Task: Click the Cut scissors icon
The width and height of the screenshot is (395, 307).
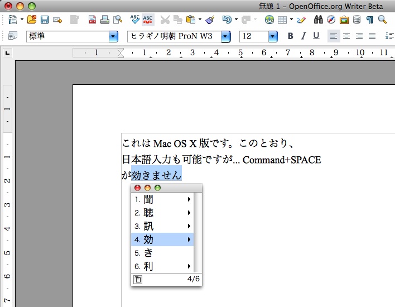Action: coord(165,20)
